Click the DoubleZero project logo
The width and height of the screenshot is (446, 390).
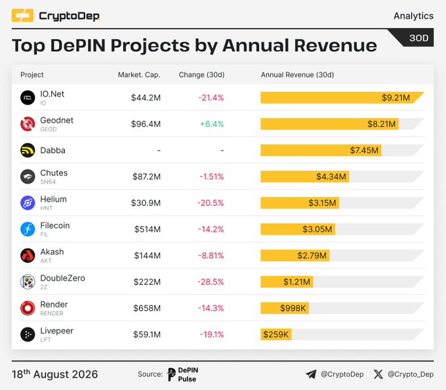(x=28, y=282)
